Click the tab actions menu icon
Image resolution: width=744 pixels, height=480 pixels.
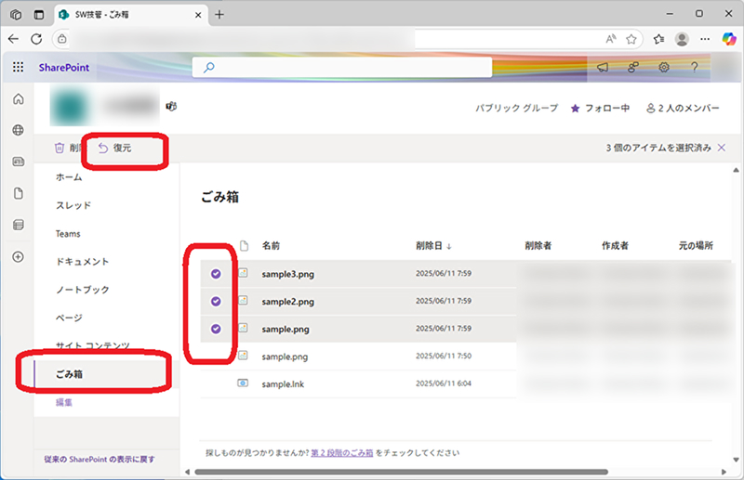39,15
